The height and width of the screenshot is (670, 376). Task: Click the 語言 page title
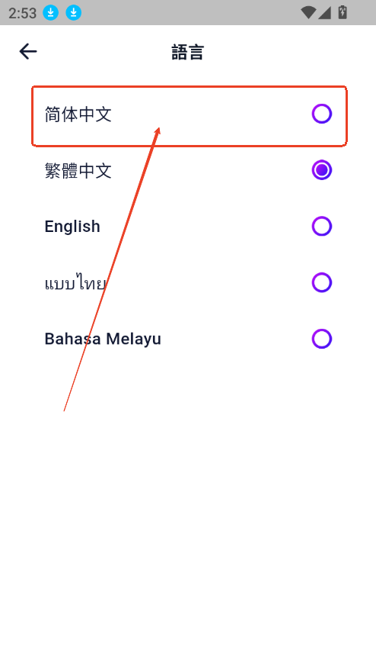(187, 52)
